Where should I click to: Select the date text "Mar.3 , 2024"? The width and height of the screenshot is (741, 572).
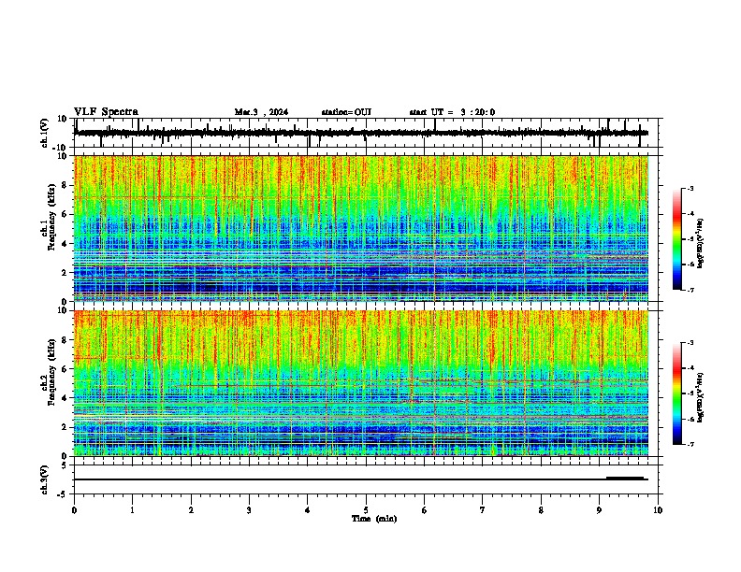(261, 112)
